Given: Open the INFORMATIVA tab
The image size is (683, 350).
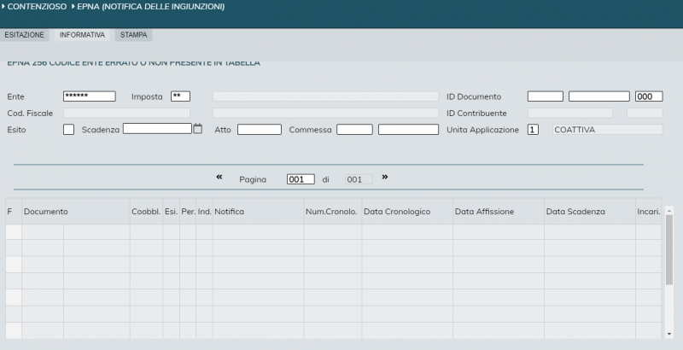Looking at the screenshot, I should [x=82, y=35].
